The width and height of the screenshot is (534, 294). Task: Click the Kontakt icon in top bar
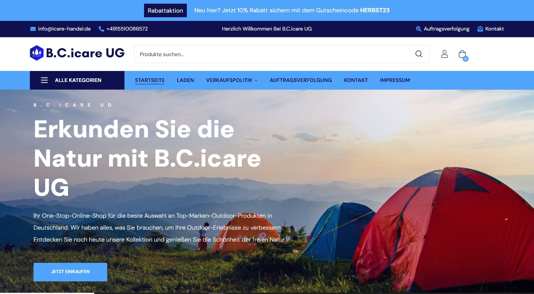click(480, 29)
